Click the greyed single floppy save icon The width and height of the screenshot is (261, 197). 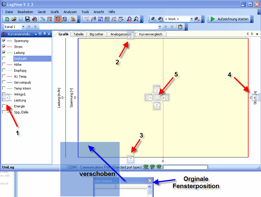tap(21, 19)
